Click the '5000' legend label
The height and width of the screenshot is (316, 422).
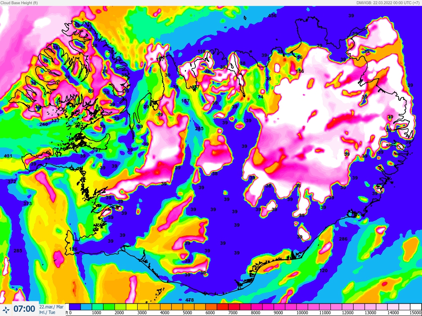188,313
